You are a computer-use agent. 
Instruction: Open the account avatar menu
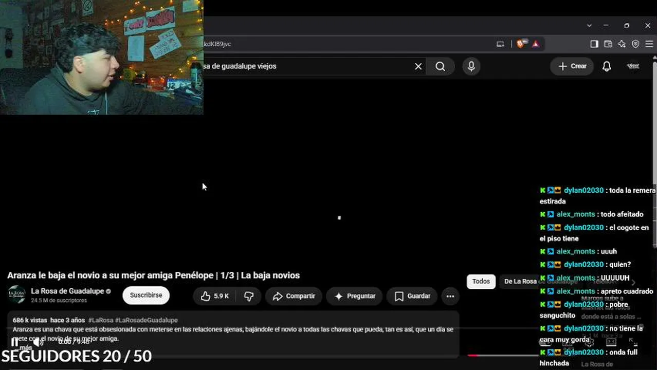pyautogui.click(x=633, y=66)
